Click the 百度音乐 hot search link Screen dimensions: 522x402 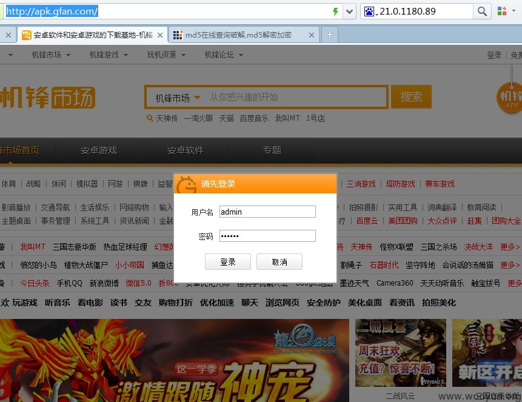[x=254, y=118]
